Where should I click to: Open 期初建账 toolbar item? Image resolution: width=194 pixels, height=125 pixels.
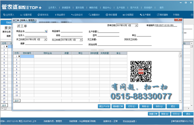click(x=162, y=15)
